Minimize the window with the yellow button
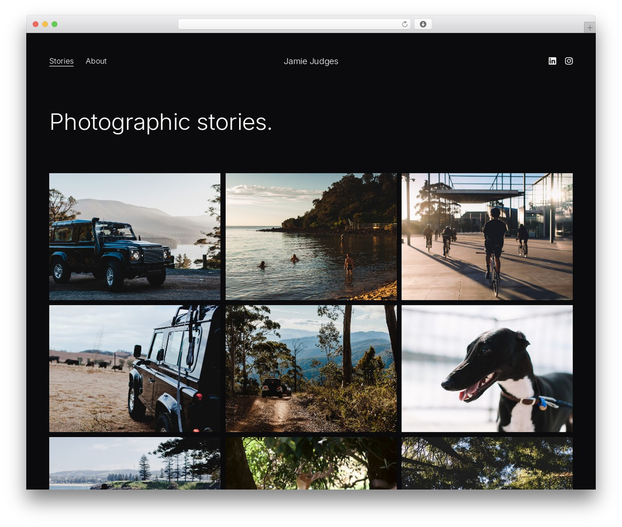 (45, 24)
